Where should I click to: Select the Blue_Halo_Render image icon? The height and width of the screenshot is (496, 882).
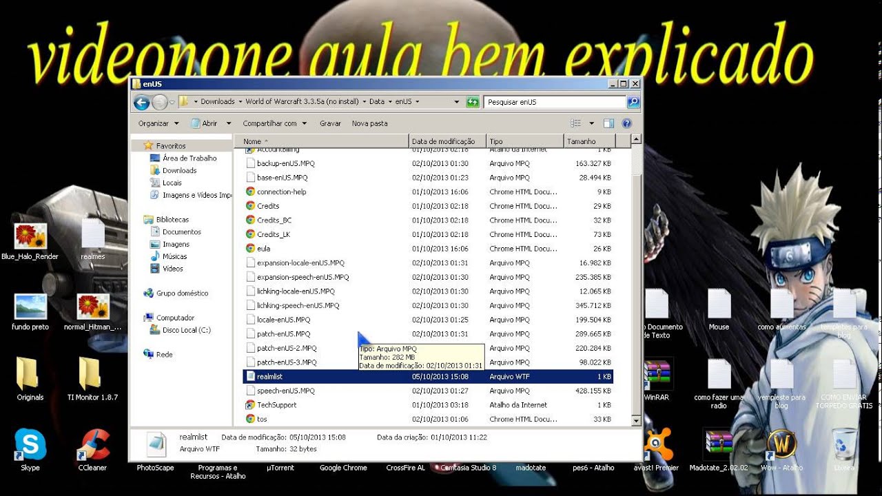[x=30, y=242]
